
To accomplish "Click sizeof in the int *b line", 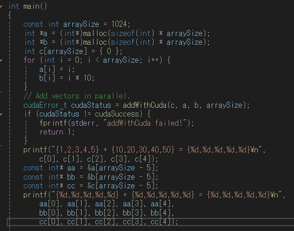I will click(123, 42).
